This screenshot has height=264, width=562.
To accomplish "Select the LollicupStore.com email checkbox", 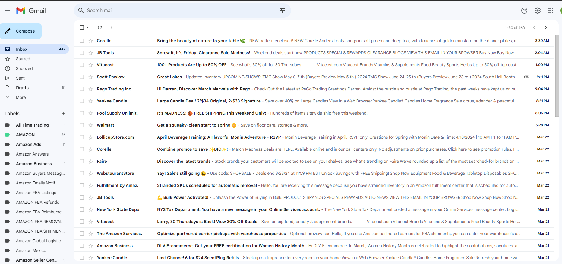I will 82,137.
